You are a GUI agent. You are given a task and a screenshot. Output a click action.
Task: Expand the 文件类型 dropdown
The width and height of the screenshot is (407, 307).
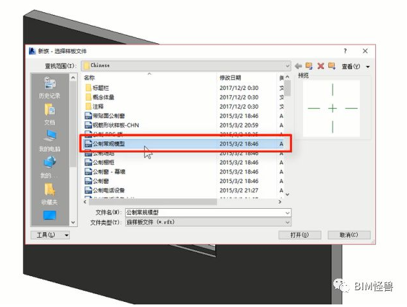pyautogui.click(x=287, y=222)
